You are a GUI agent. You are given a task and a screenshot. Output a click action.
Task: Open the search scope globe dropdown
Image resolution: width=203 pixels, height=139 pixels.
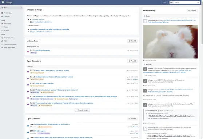pyautogui.click(x=172, y=2)
